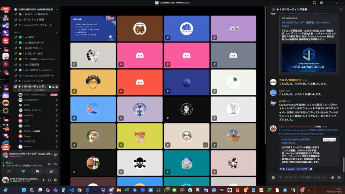
Task: Open the adastat.net pool URL in chat
Action: [x=308, y=132]
